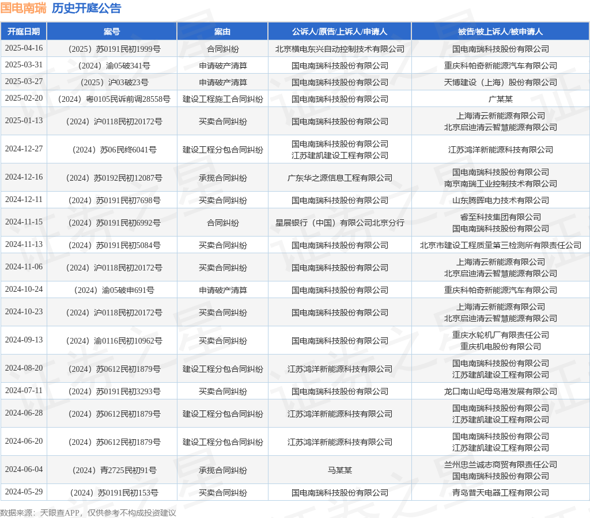This screenshot has width=590, height=518.
Task: Select the "建设工程施工合同纠纷" cause cell
Action: (222, 99)
